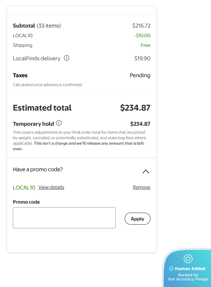Remove the LOCAL10 promo code

click(142, 187)
